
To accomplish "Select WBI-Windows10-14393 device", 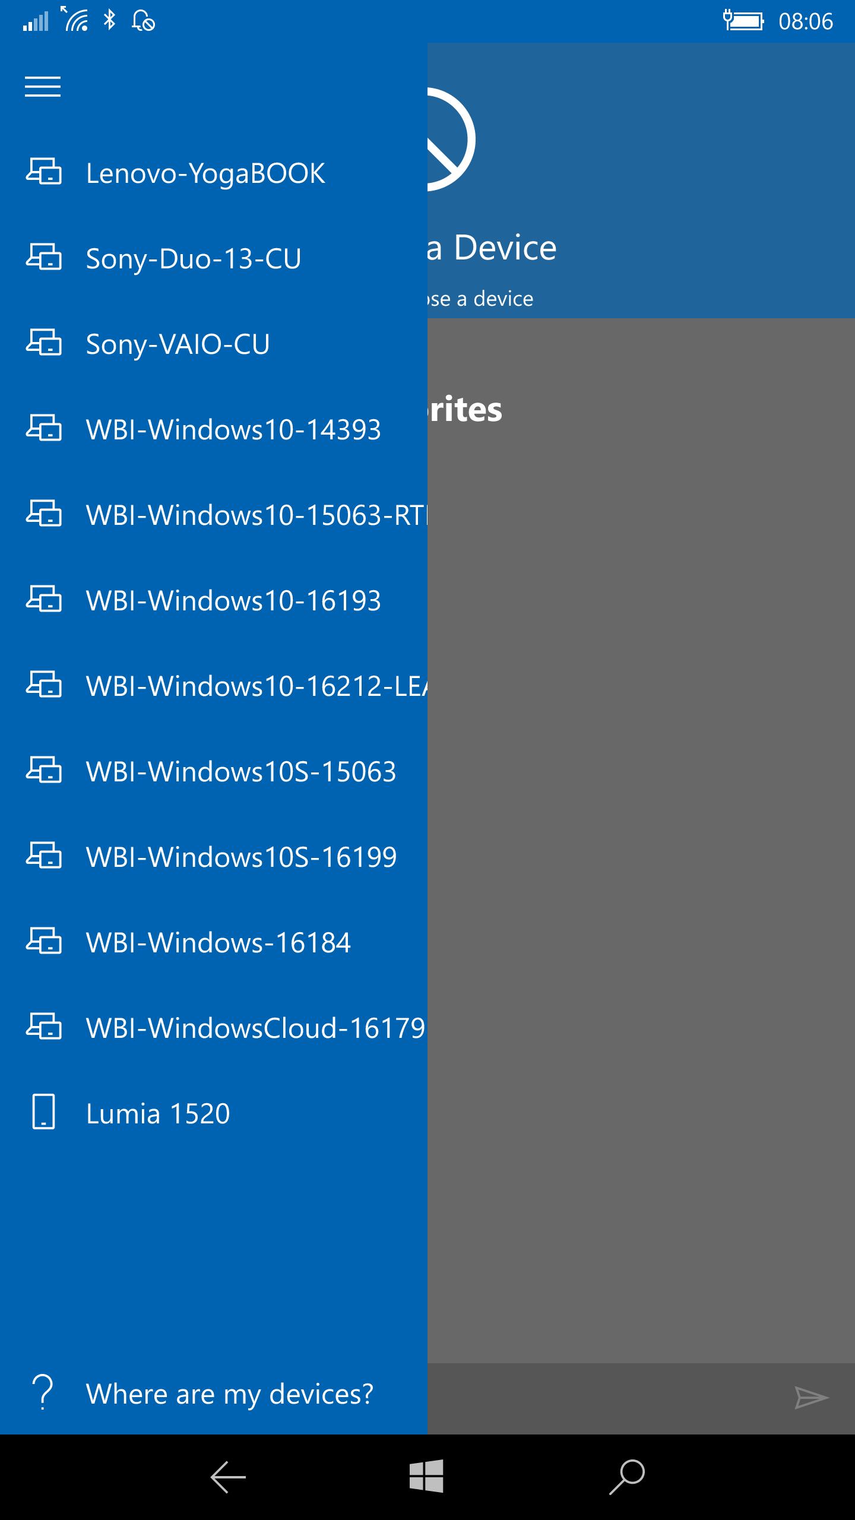I will pos(214,429).
